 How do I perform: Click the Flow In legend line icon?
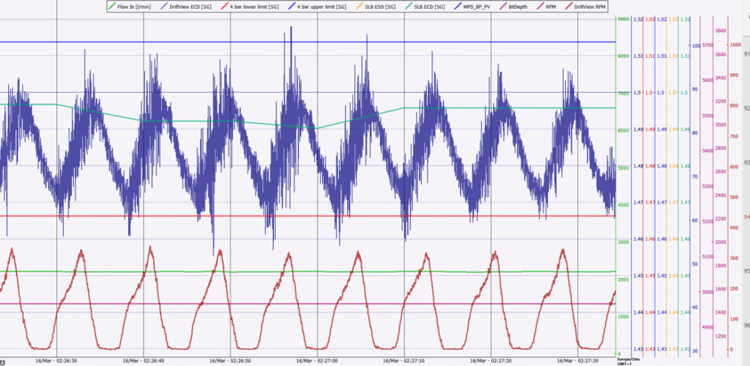pos(111,7)
